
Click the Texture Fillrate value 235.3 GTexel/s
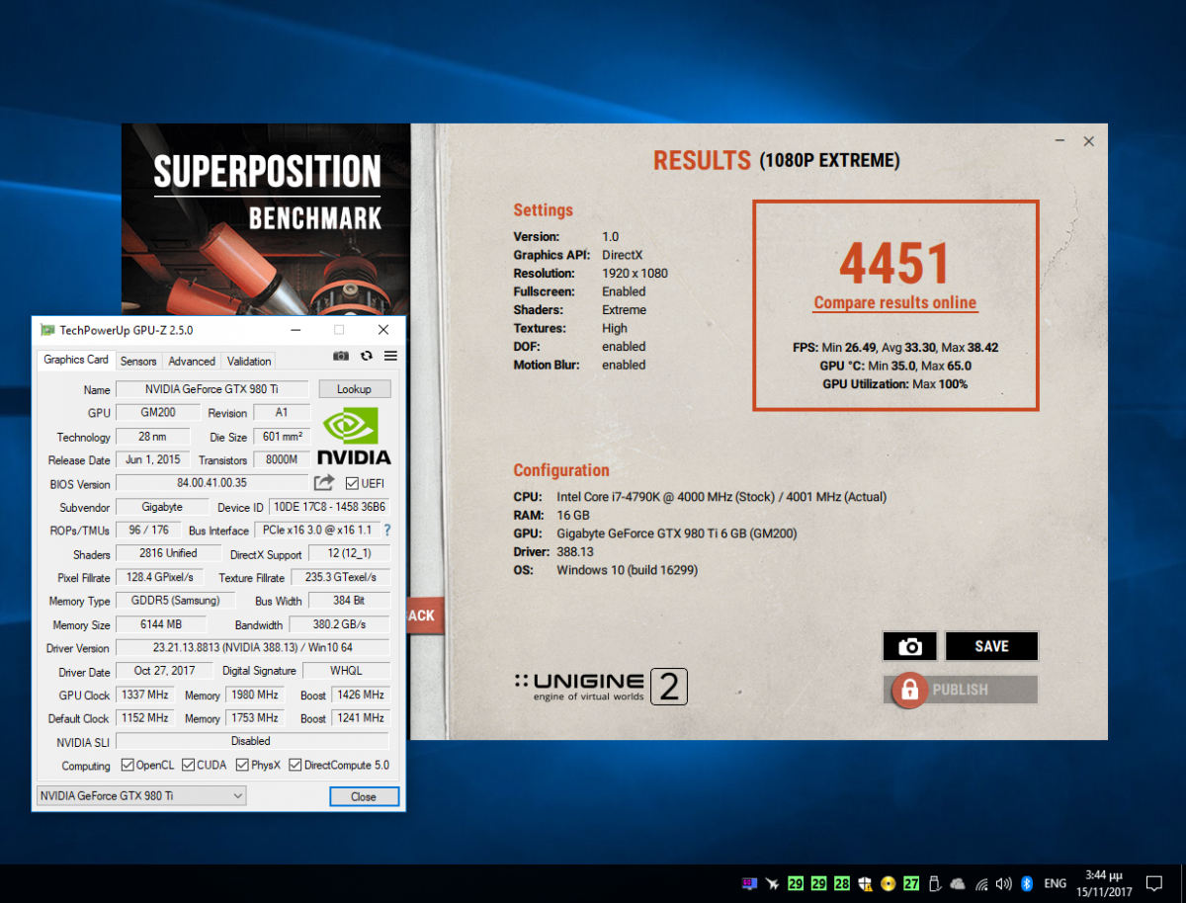pyautogui.click(x=339, y=577)
